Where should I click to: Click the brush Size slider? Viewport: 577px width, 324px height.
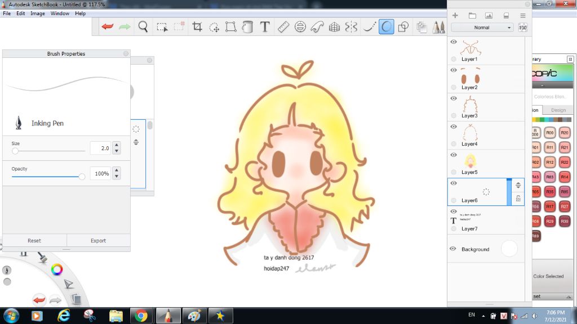pyautogui.click(x=48, y=151)
